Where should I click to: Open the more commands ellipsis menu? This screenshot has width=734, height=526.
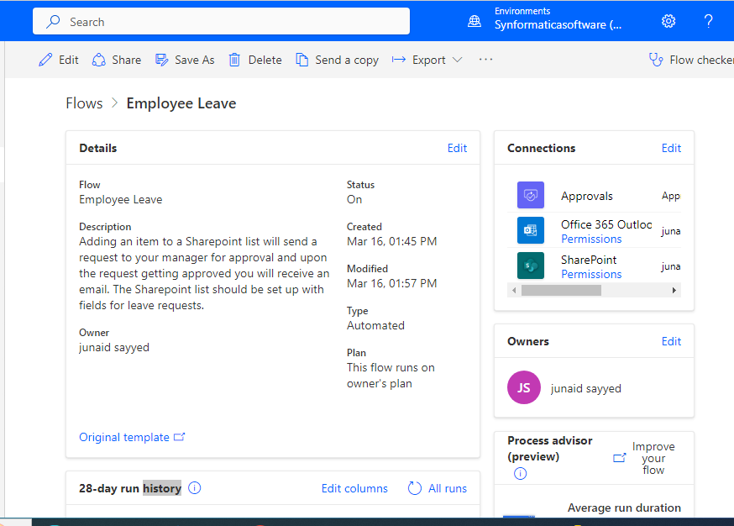tap(486, 60)
